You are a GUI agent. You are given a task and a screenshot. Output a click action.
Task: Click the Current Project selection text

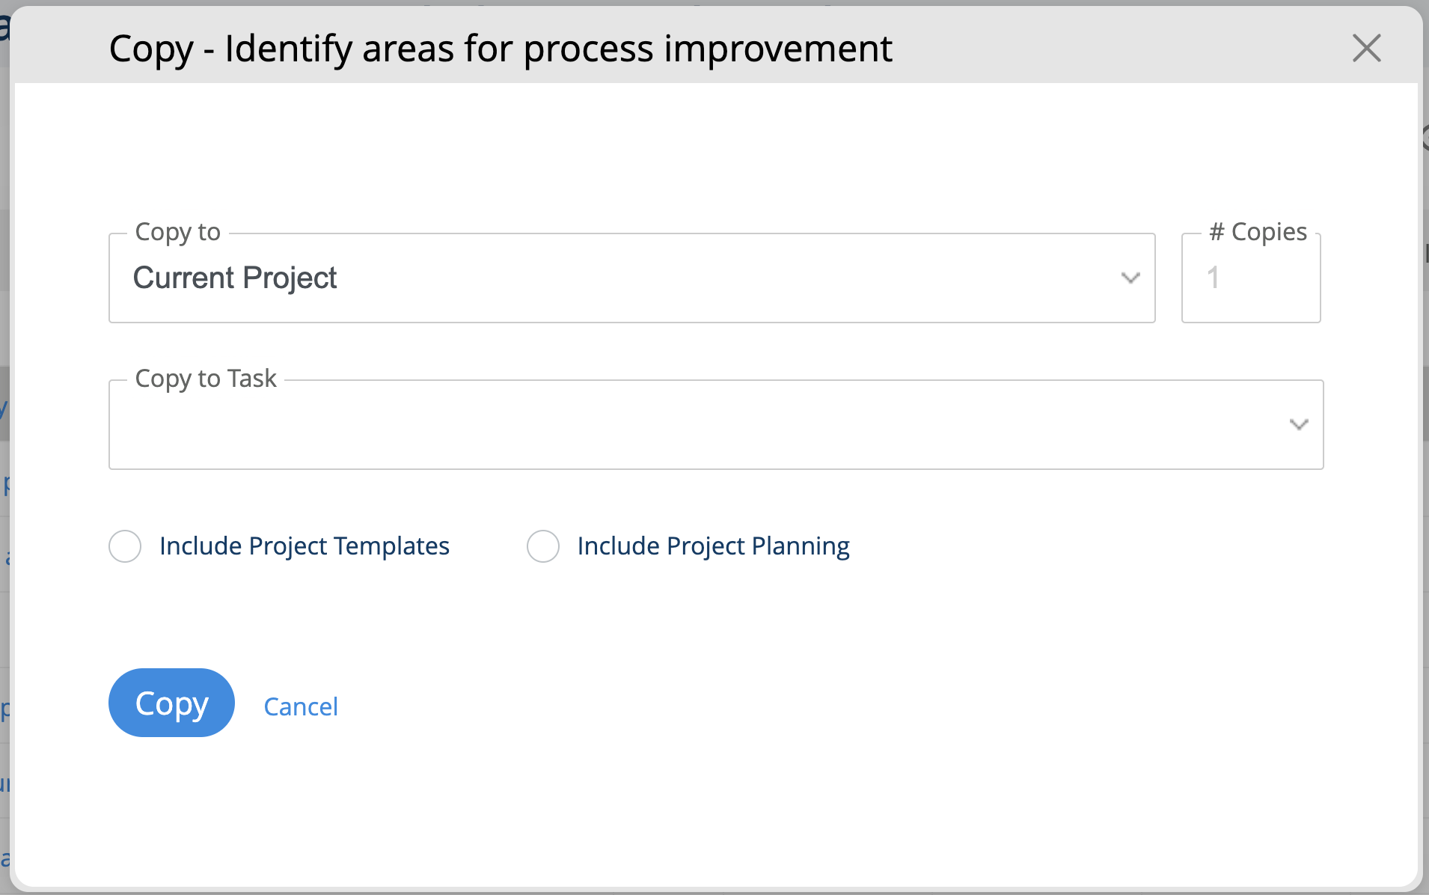point(235,278)
